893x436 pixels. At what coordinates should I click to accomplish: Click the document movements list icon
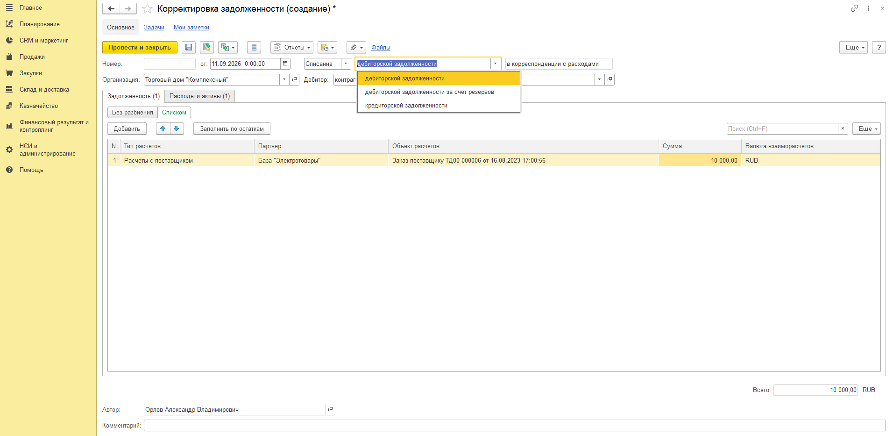254,47
